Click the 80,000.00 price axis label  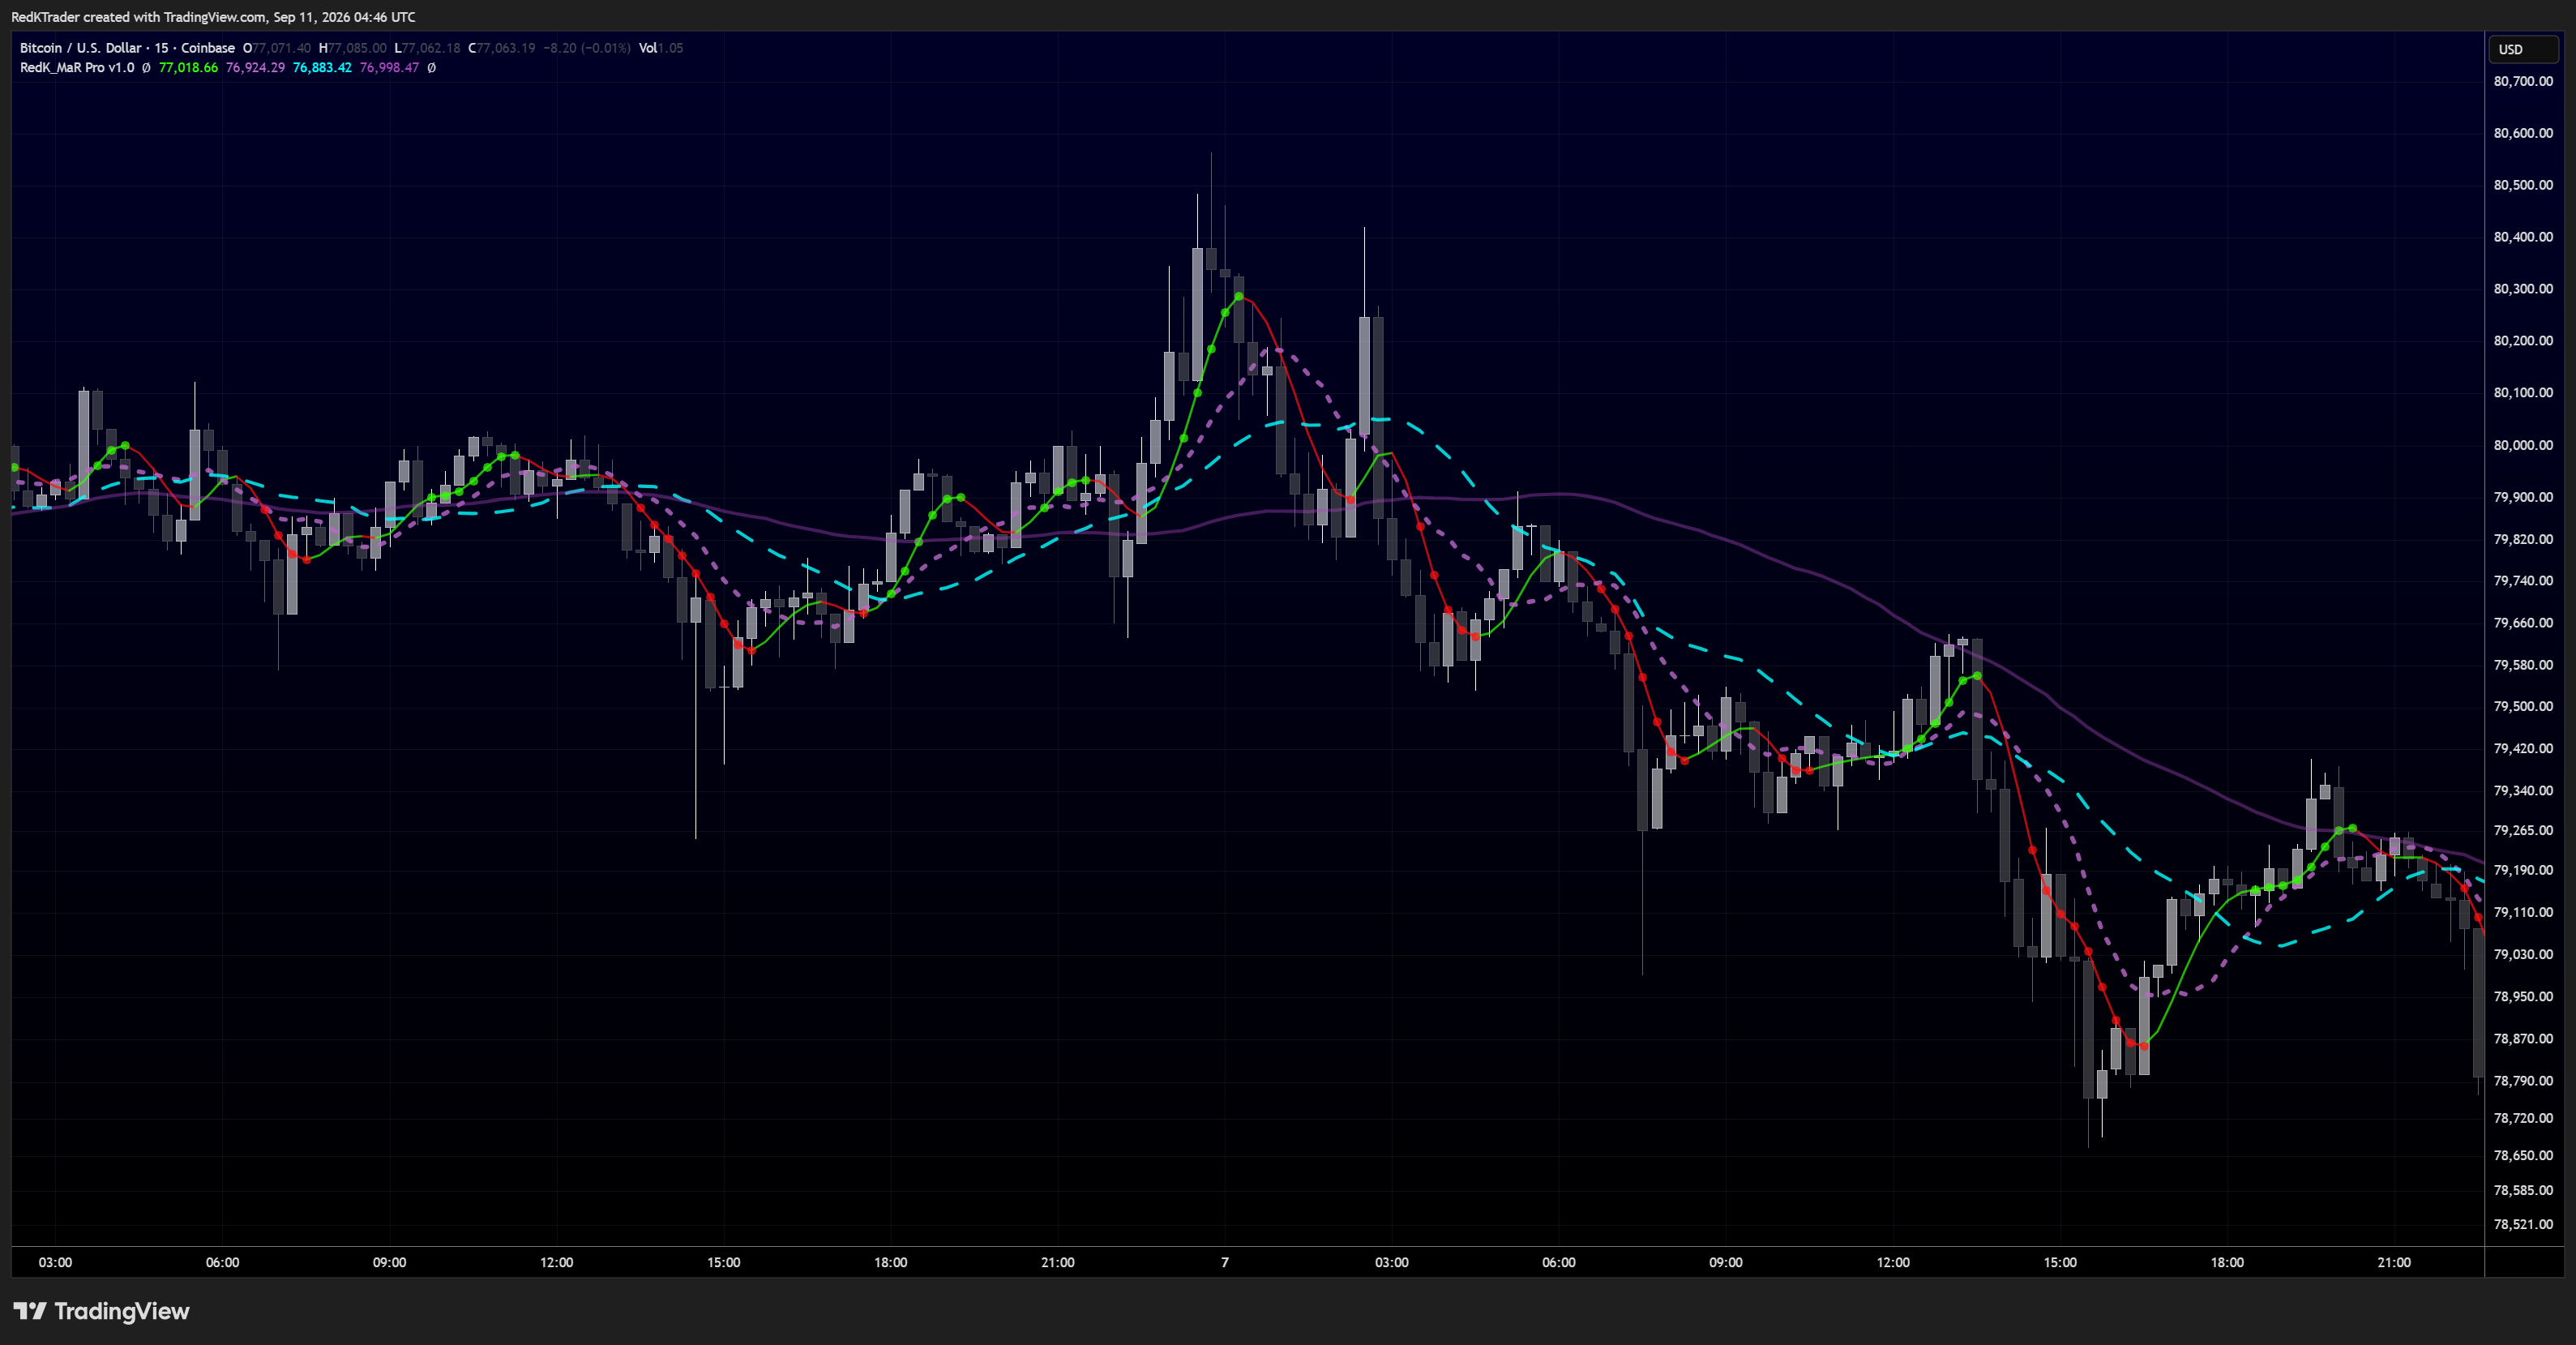(2523, 445)
